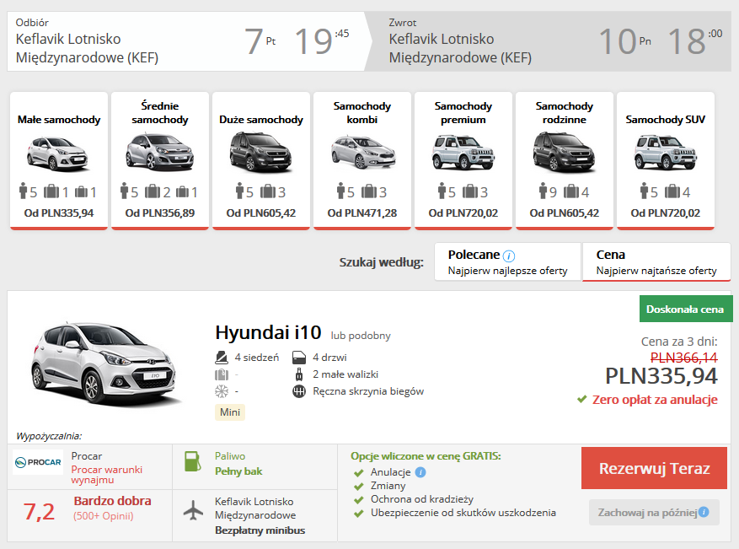Click the seat icon next to 4 siedzeń
Viewport: 739px width, 549px height.
[222, 358]
